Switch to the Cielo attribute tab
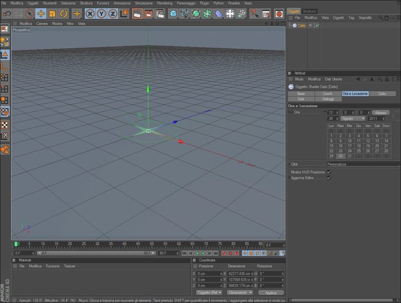The width and height of the screenshot is (401, 303). pos(382,94)
